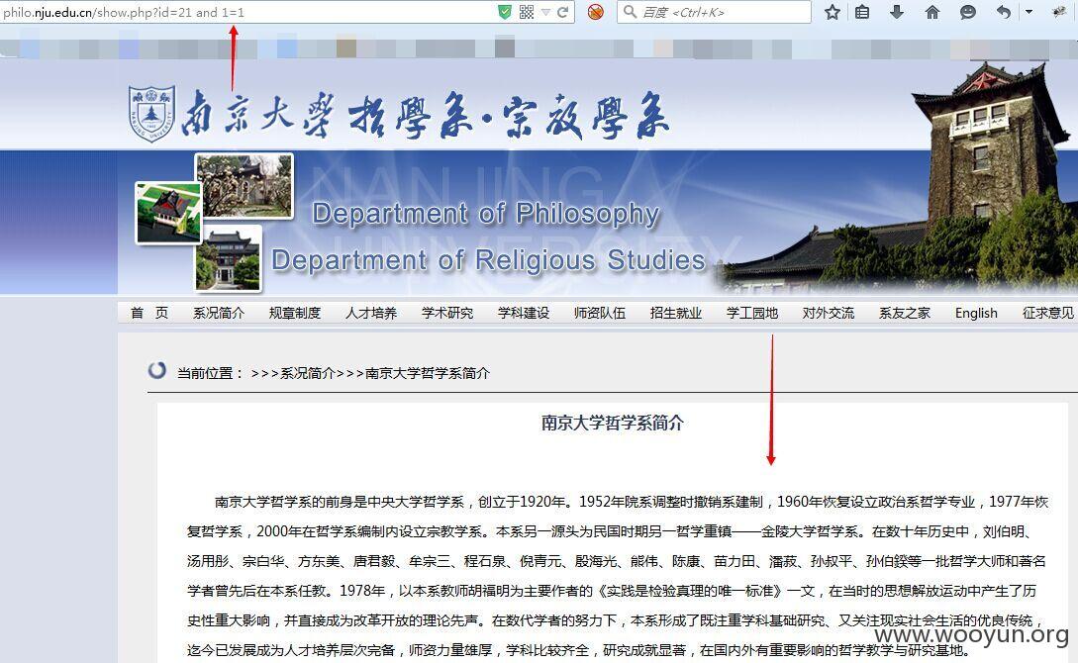Click the green security shield icon
This screenshot has height=663, width=1078.
point(505,12)
